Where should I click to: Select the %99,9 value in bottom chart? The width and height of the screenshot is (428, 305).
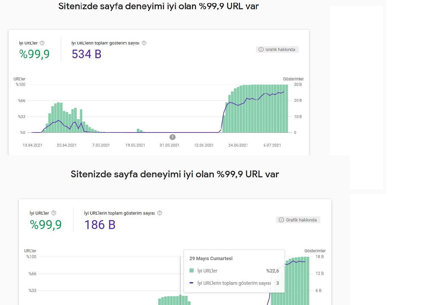pyautogui.click(x=46, y=225)
